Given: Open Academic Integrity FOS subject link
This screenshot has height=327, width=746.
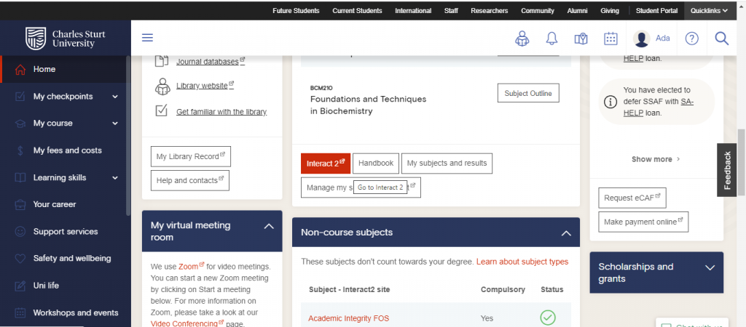Looking at the screenshot, I should (x=349, y=318).
